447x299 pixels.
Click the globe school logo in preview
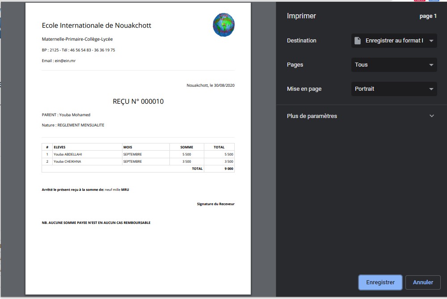[224, 25]
